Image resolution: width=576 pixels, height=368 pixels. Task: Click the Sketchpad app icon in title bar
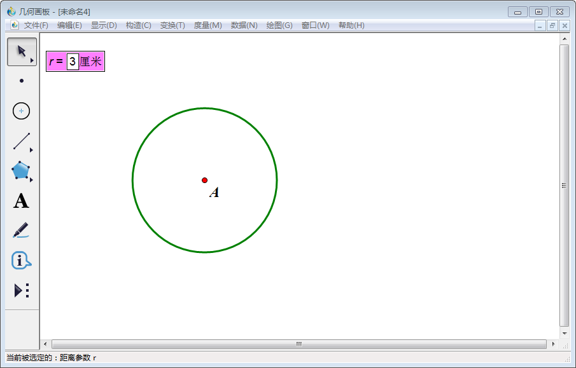point(11,11)
